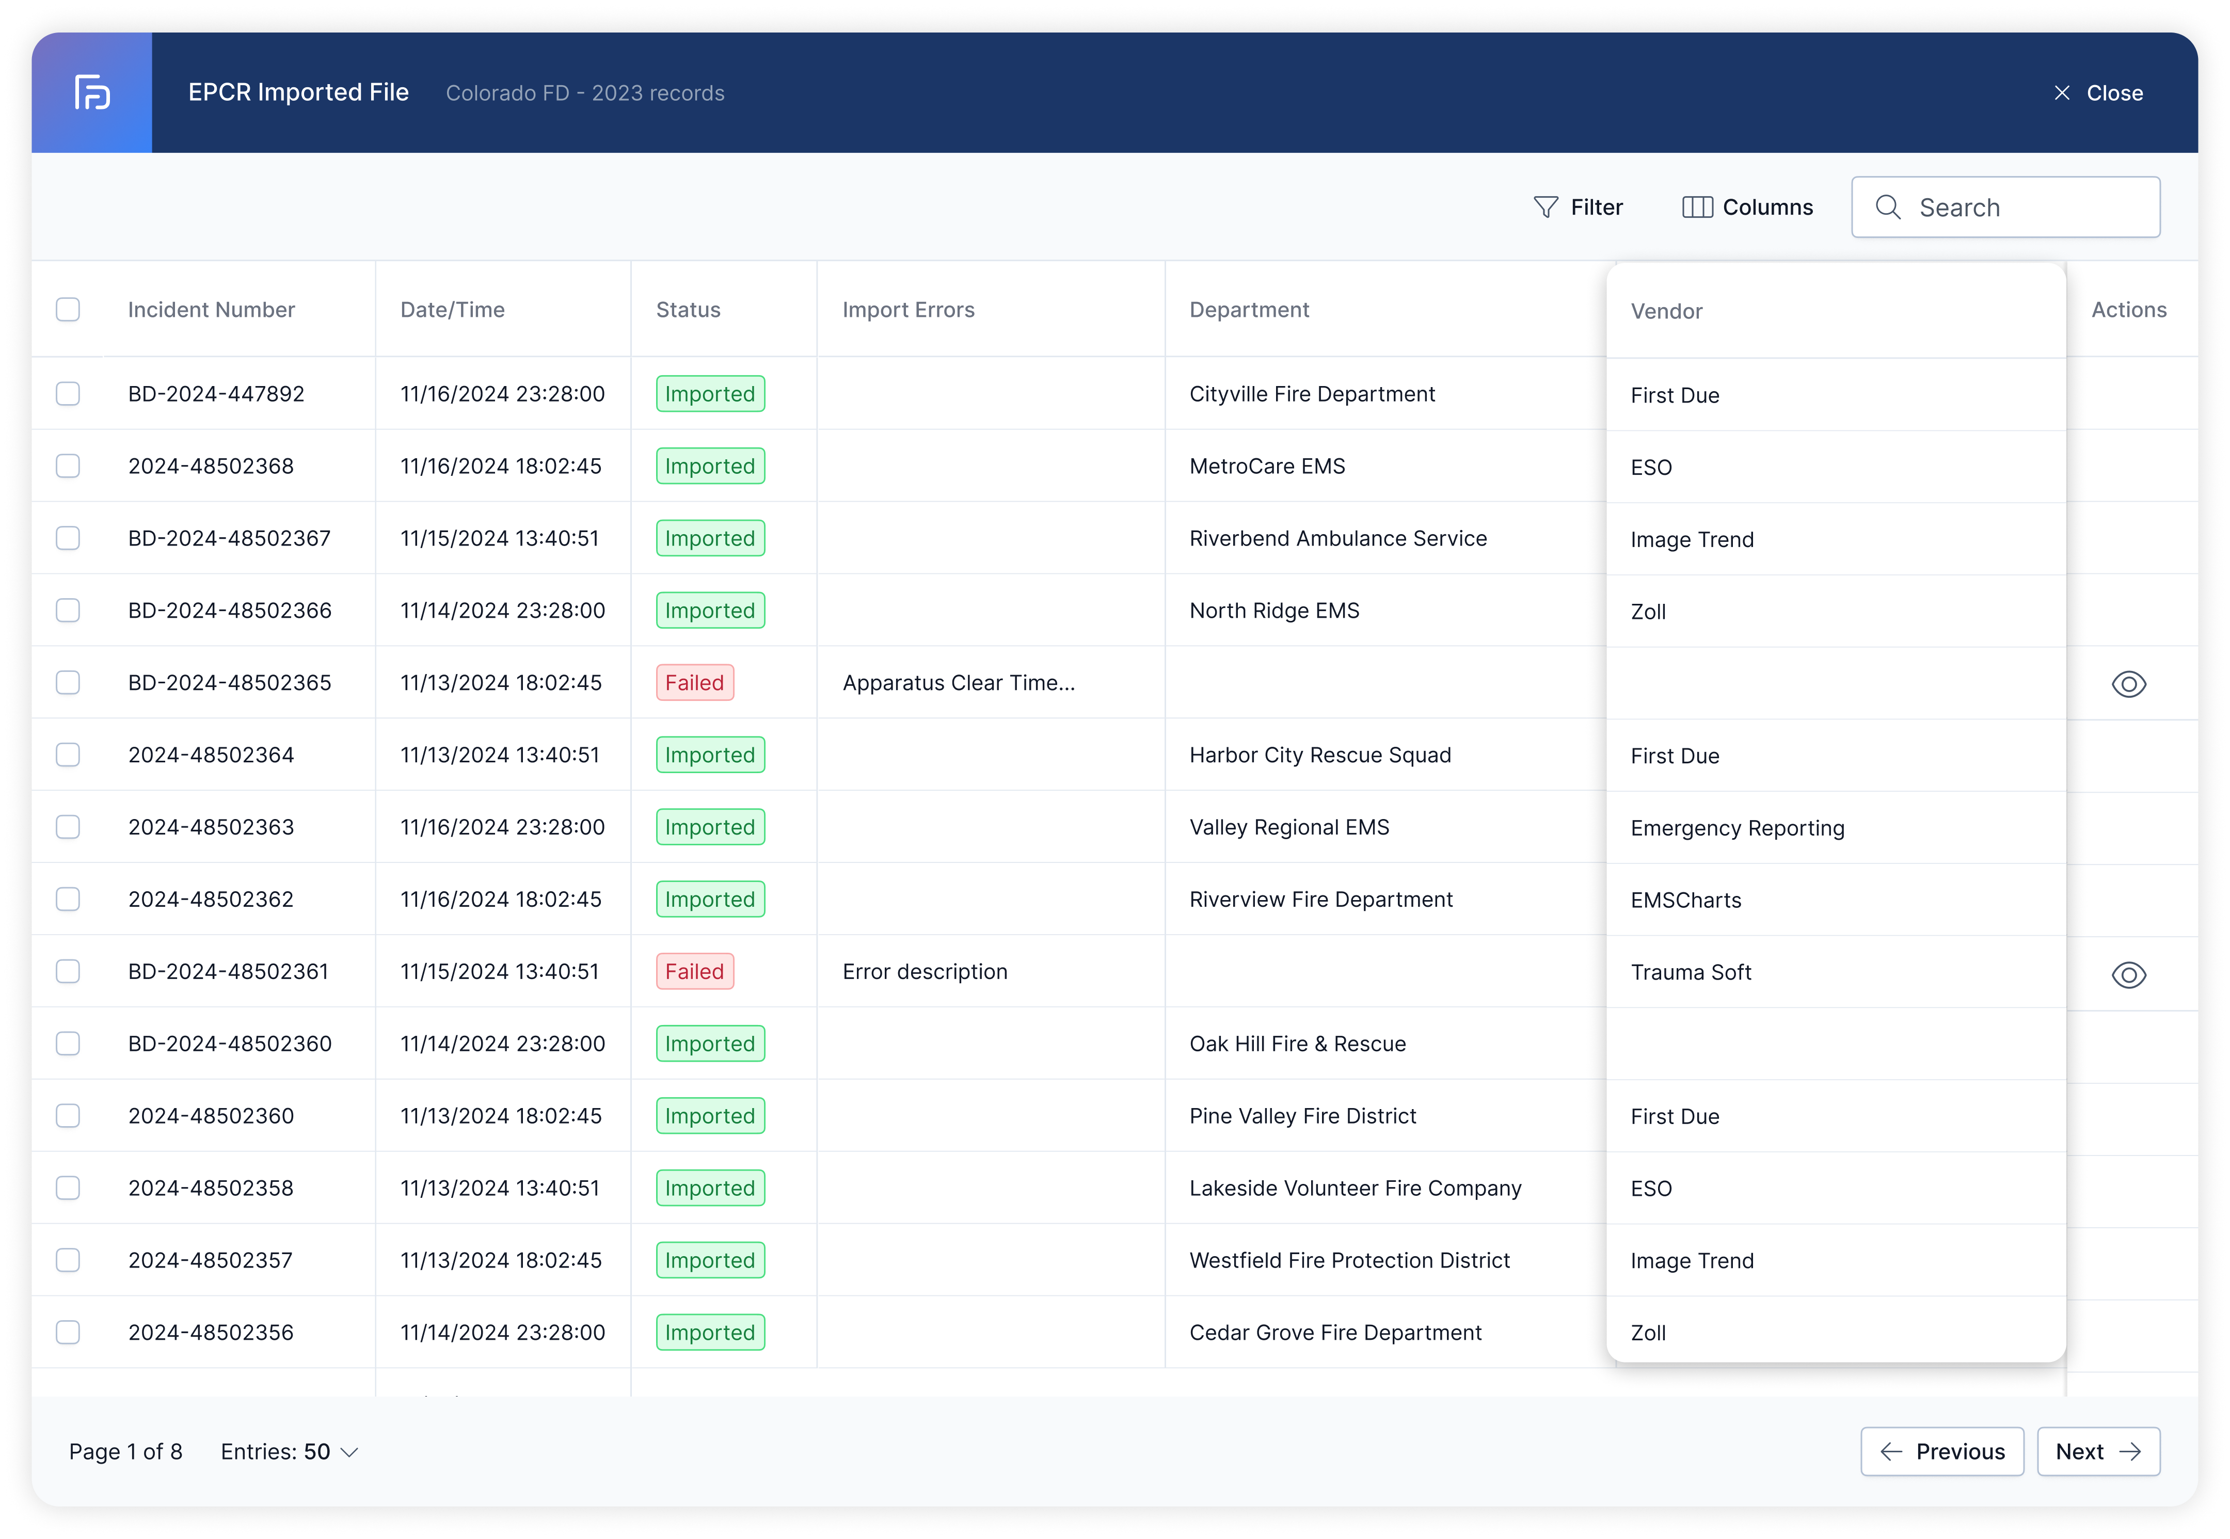
Task: Toggle the select-all checkbox in header
Action: tap(69, 310)
